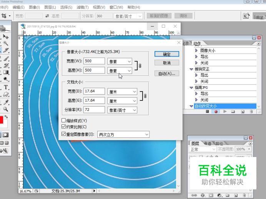Open the file browser icon in options bar

(x=246, y=16)
